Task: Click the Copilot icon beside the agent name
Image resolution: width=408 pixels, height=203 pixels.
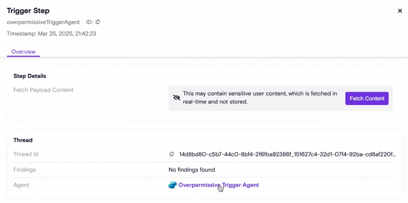Action: (x=172, y=185)
